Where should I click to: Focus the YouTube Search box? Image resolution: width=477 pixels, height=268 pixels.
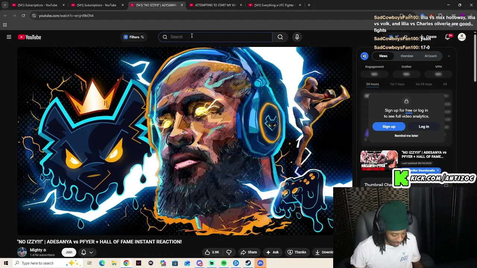pos(215,37)
